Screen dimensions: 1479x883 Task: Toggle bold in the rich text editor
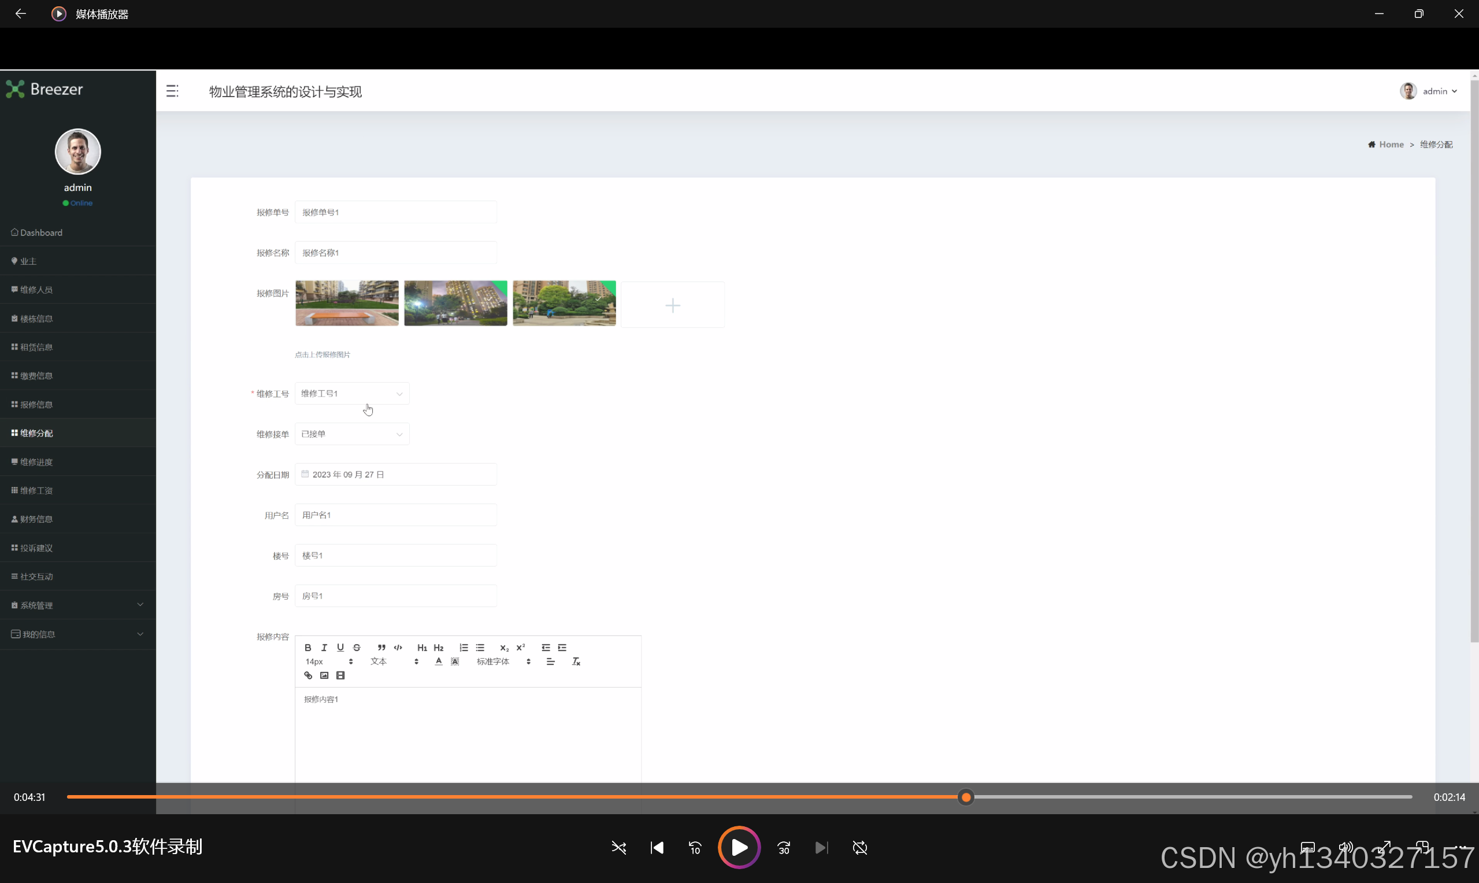[x=308, y=648]
